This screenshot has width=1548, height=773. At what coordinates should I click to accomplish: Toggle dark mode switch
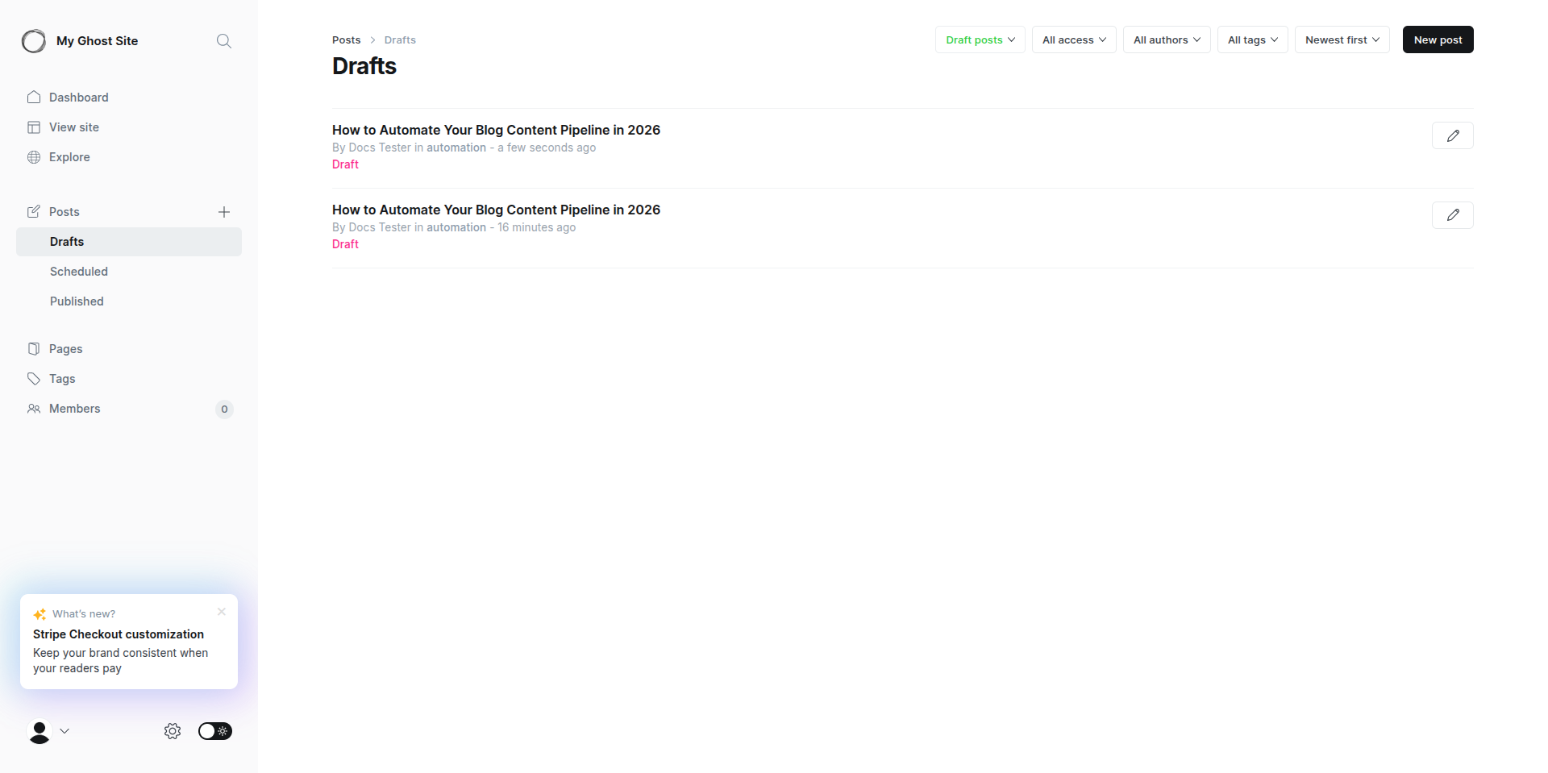tap(215, 731)
